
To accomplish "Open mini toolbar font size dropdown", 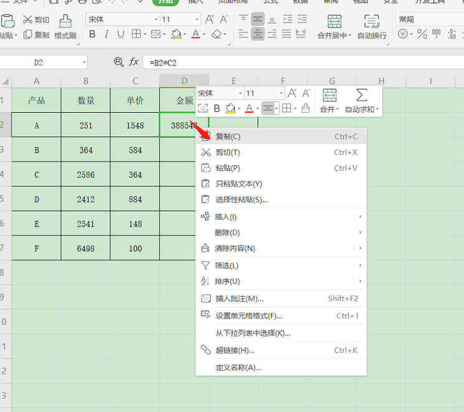I will point(281,93).
